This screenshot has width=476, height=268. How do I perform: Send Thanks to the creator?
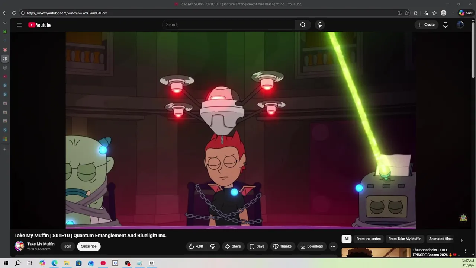click(x=282, y=246)
